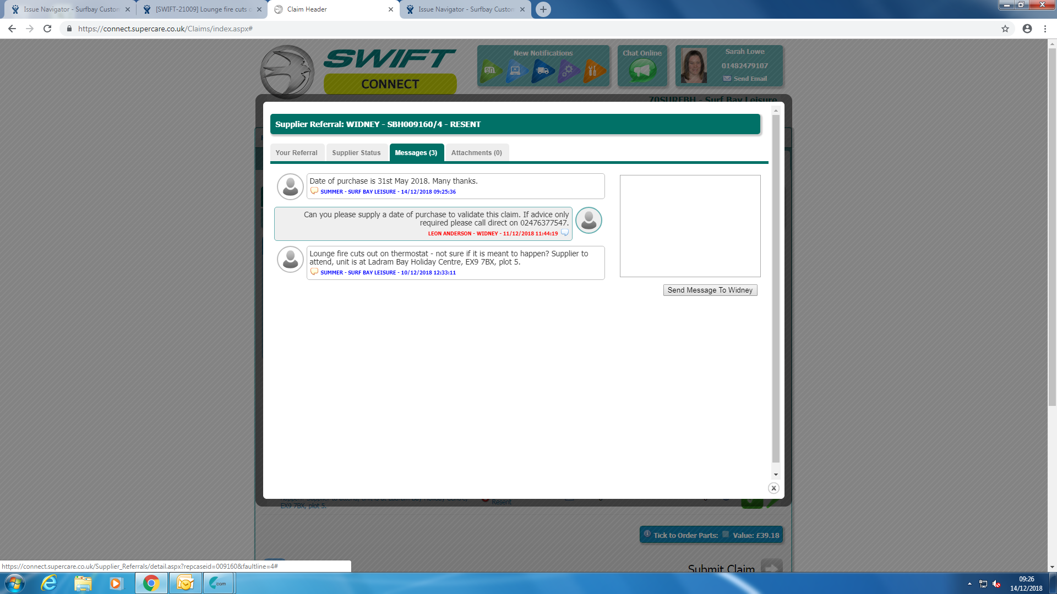Click avatar beside date of purchase message

point(290,186)
